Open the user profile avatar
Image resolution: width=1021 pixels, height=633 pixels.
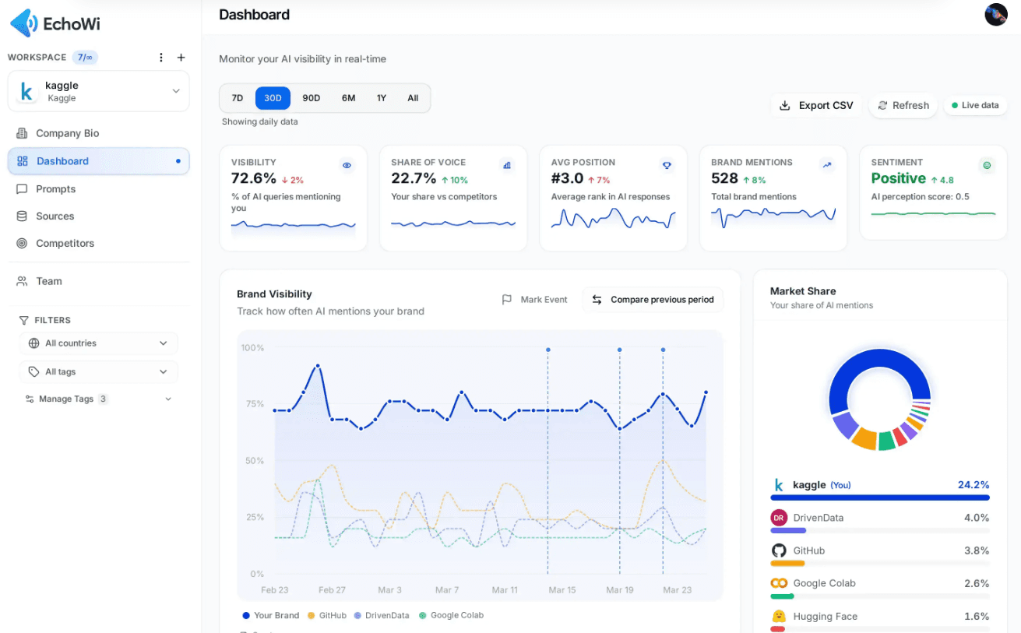tap(996, 15)
